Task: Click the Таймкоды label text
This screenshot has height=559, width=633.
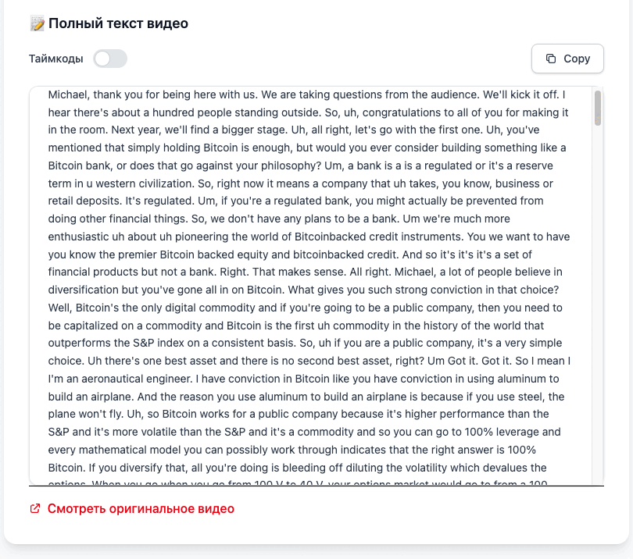Action: (x=56, y=59)
